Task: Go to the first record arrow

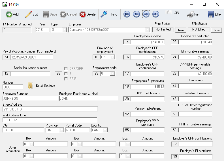Action: tap(127, 14)
